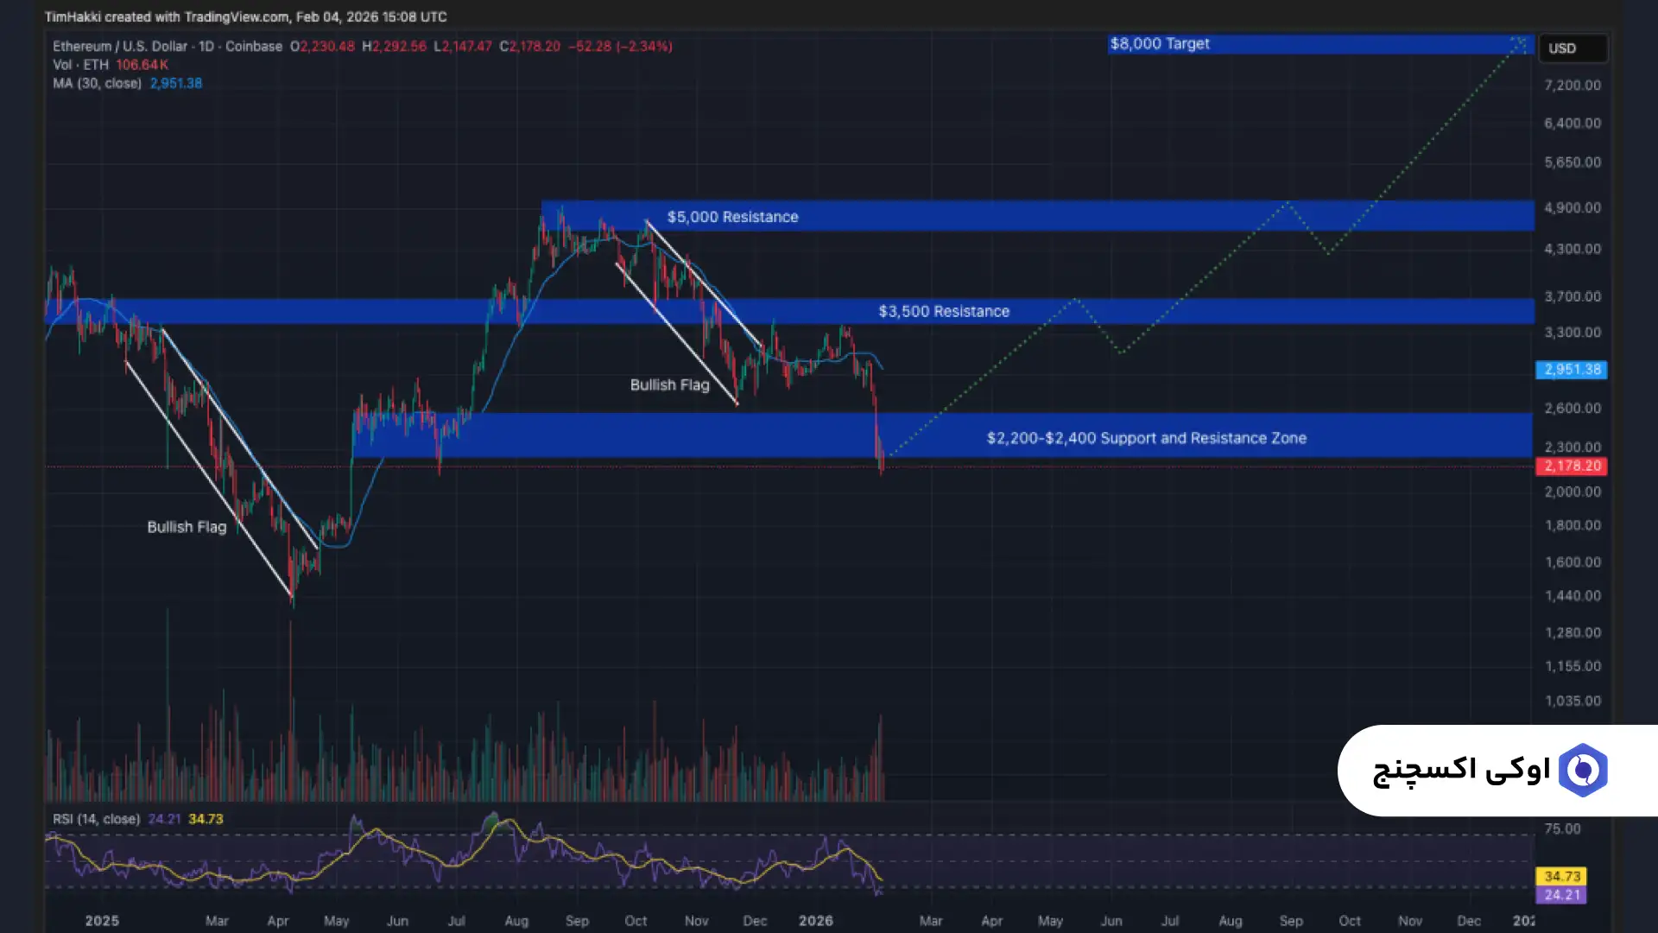Click the blue 2,951.38 MA price tag
The width and height of the screenshot is (1658, 933).
tap(1571, 370)
